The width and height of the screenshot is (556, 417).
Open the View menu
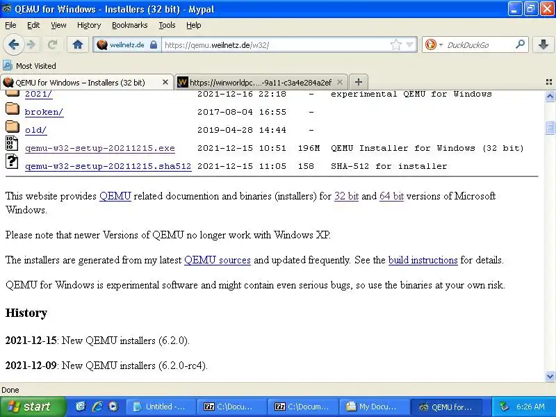pos(58,25)
